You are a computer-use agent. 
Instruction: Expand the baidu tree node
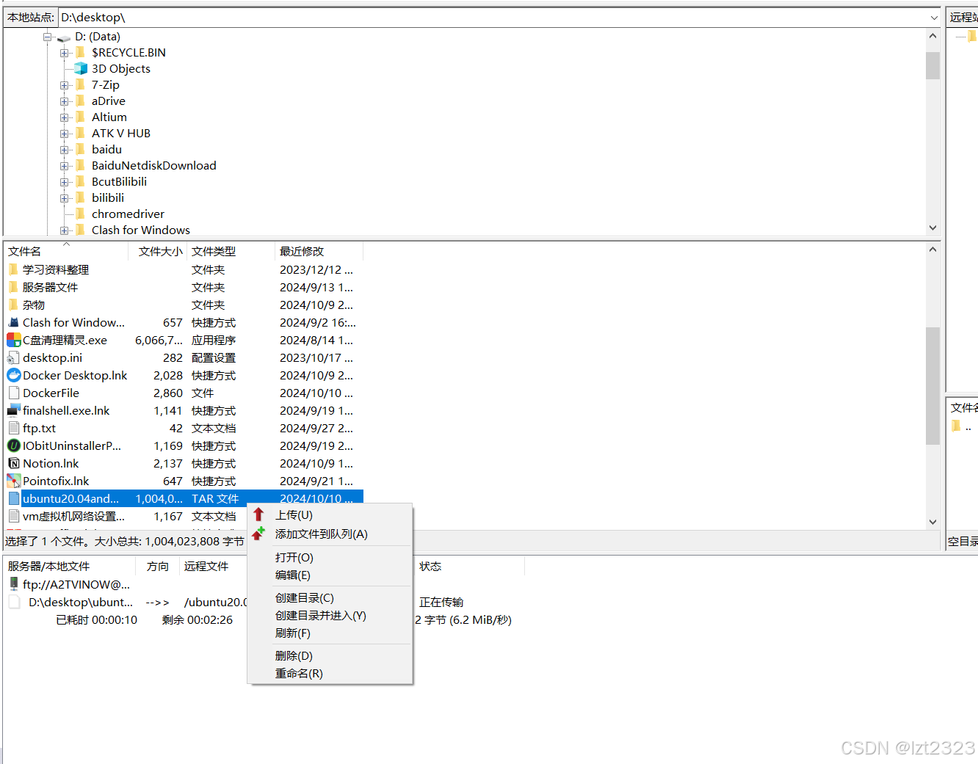[x=65, y=150]
